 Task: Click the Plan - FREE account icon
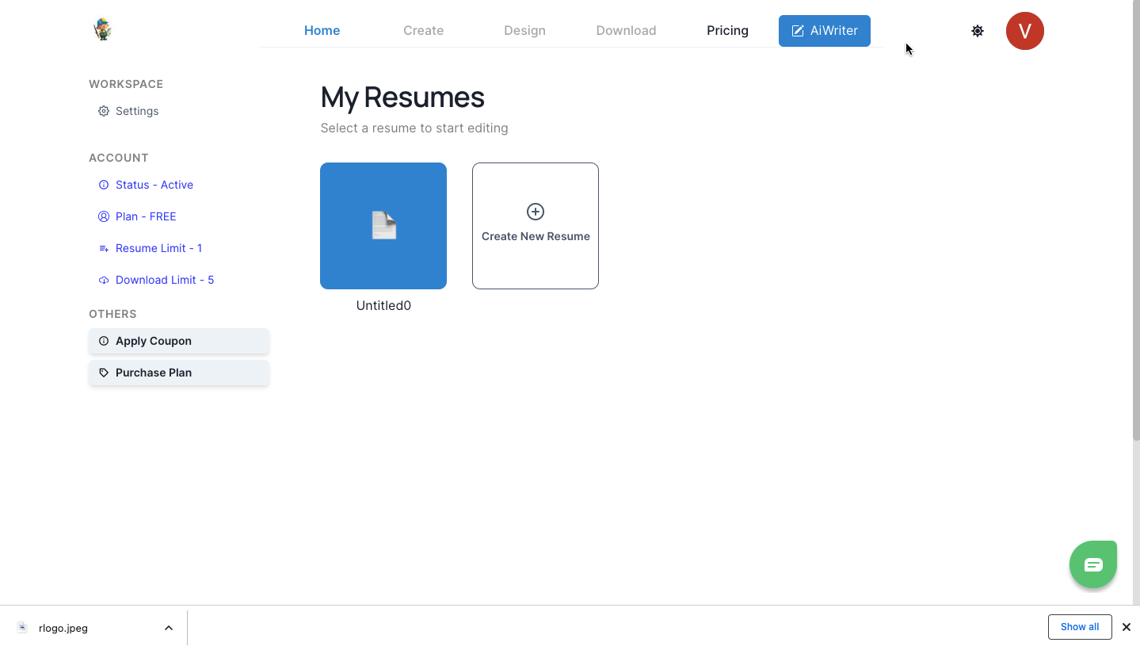point(104,216)
